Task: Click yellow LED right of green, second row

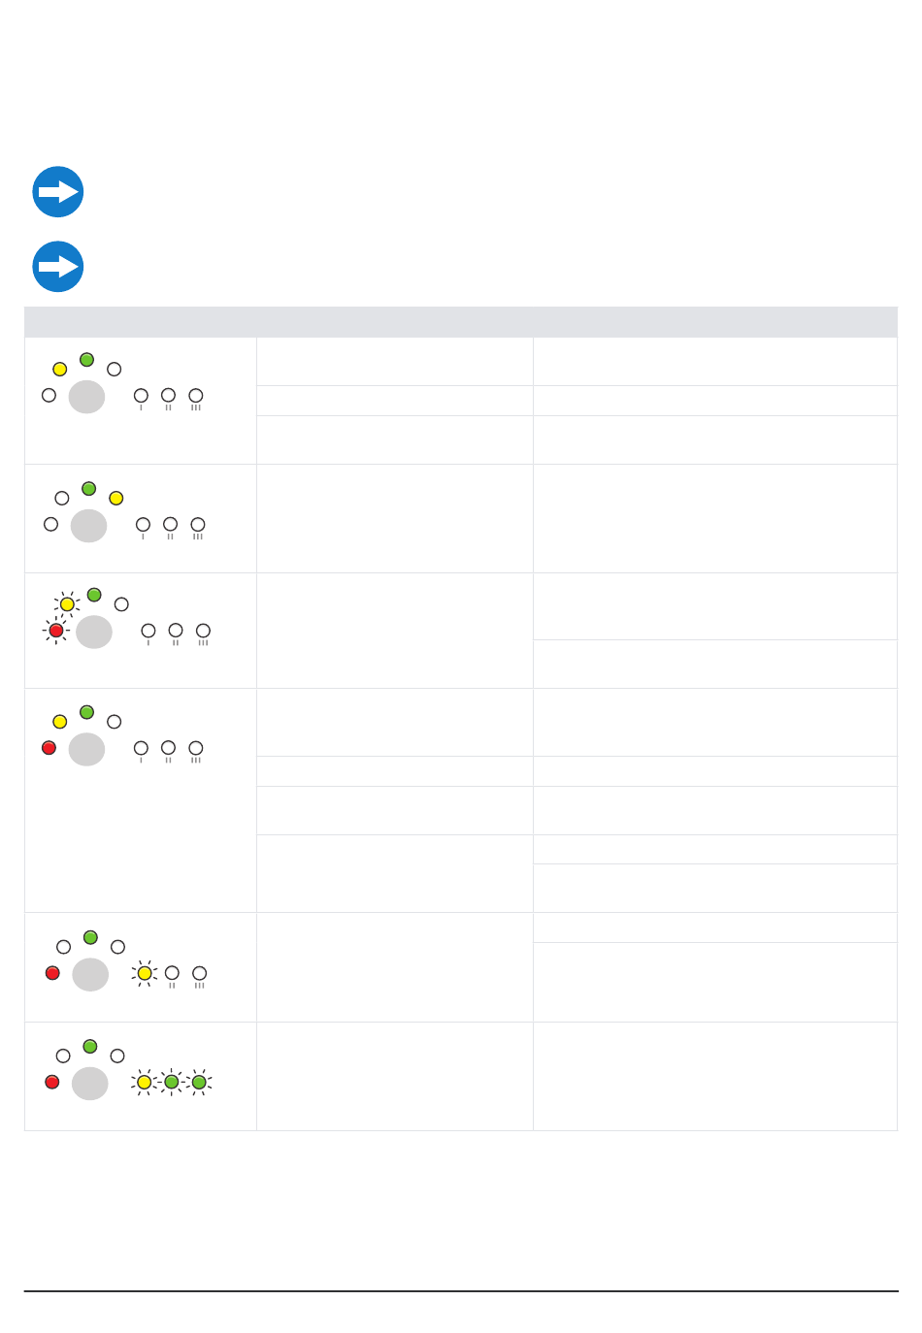Action: (x=116, y=498)
